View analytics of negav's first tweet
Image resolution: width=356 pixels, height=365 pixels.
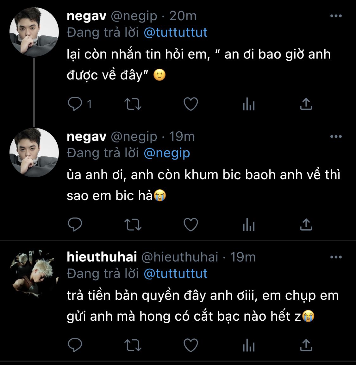click(249, 104)
